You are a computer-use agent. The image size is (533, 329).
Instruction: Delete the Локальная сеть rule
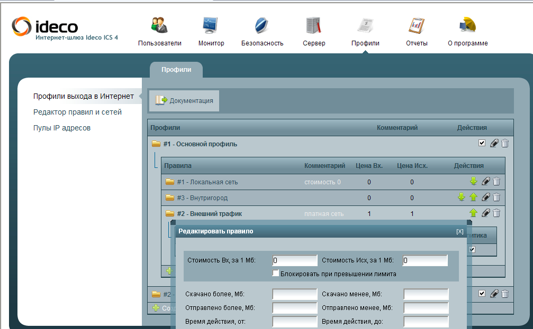click(496, 182)
